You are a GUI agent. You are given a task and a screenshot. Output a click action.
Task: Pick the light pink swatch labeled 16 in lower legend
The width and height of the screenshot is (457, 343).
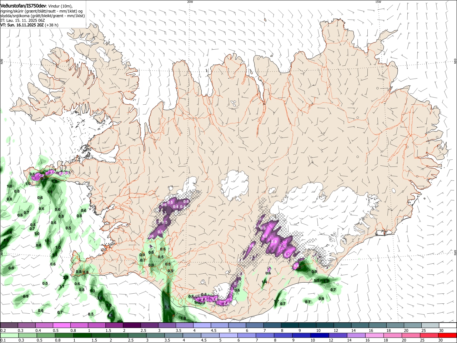tap(374, 335)
